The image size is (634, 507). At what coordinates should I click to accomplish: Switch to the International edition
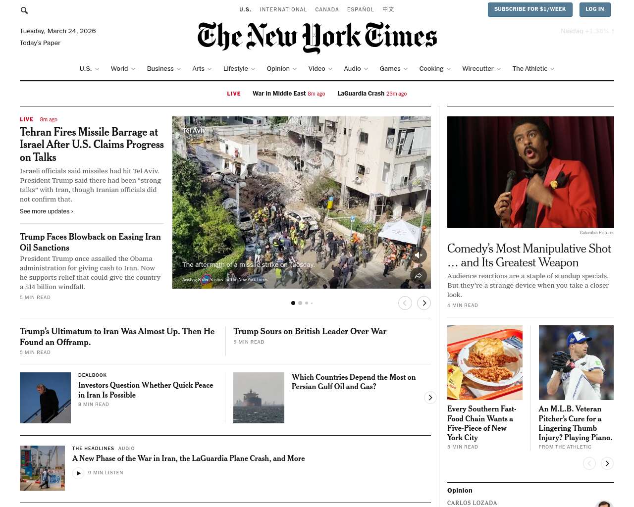pos(283,9)
